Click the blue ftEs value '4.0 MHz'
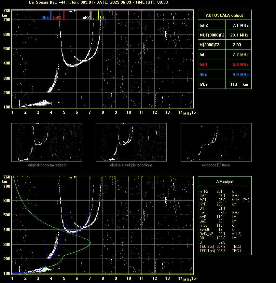This screenshot has width=276, height=283. (241, 74)
